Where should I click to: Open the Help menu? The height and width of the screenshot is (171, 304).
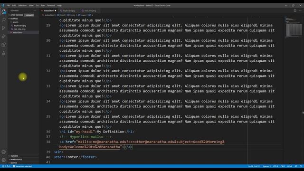(59, 5)
